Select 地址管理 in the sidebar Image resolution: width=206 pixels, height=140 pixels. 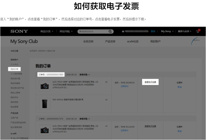[x=14, y=107]
